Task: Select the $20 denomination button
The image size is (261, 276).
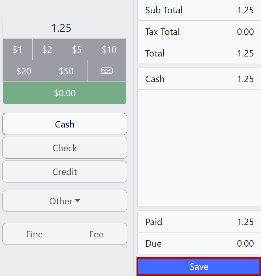Action: click(x=24, y=71)
